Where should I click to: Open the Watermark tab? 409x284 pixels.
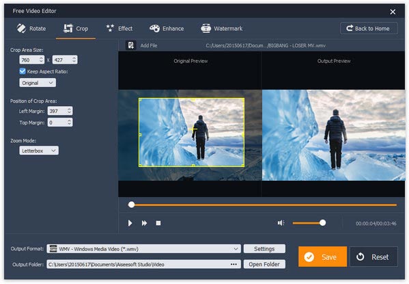(222, 29)
